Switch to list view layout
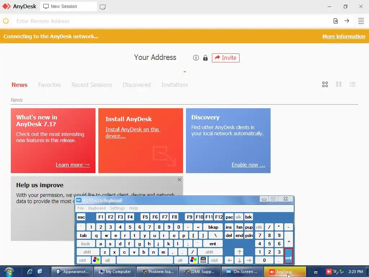The image size is (369, 277). [x=352, y=84]
